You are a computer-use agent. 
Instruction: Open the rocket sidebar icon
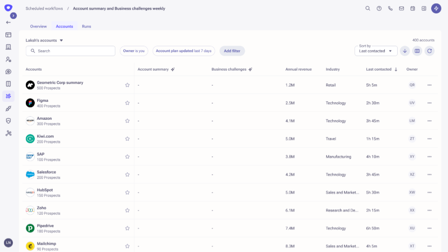(8, 108)
